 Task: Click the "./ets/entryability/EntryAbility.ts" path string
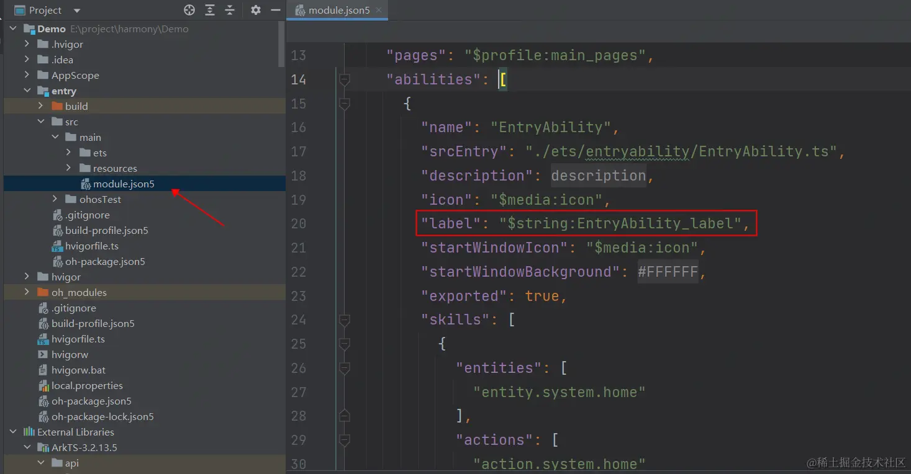(x=681, y=151)
